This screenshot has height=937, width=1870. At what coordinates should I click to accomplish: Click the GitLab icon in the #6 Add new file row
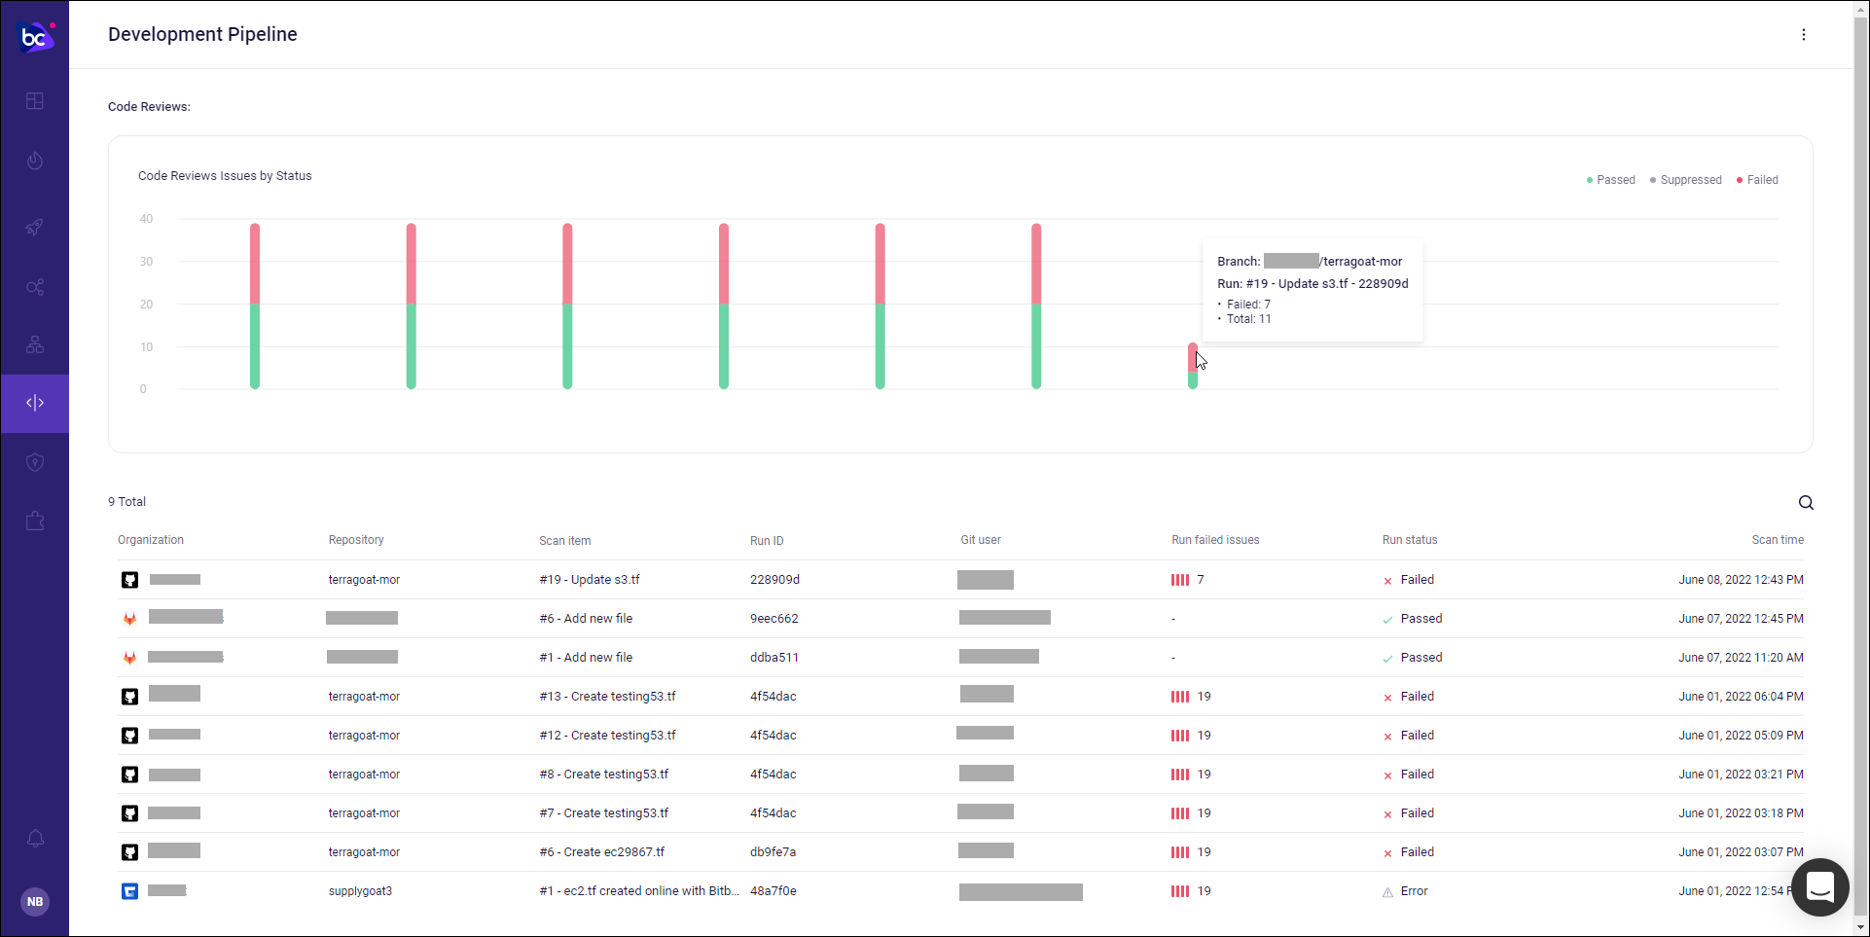pos(129,619)
